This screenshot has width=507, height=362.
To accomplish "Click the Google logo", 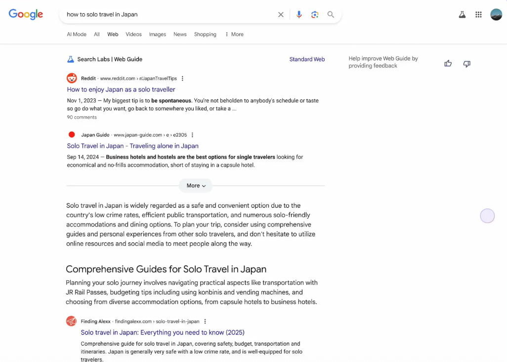I will click(x=26, y=14).
